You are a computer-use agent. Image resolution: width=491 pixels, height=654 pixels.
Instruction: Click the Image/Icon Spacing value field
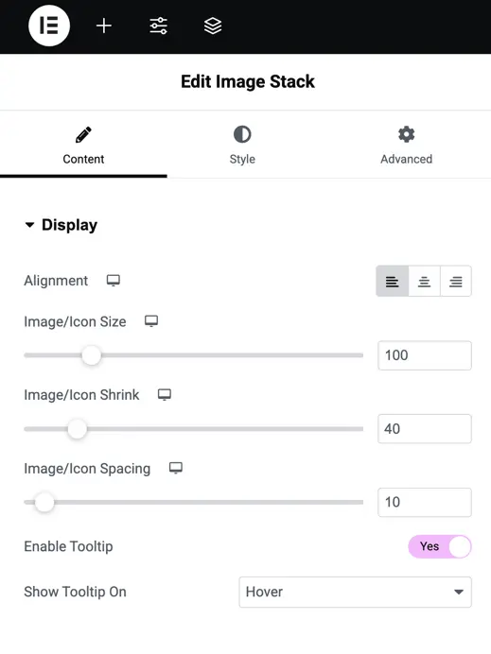coord(425,502)
